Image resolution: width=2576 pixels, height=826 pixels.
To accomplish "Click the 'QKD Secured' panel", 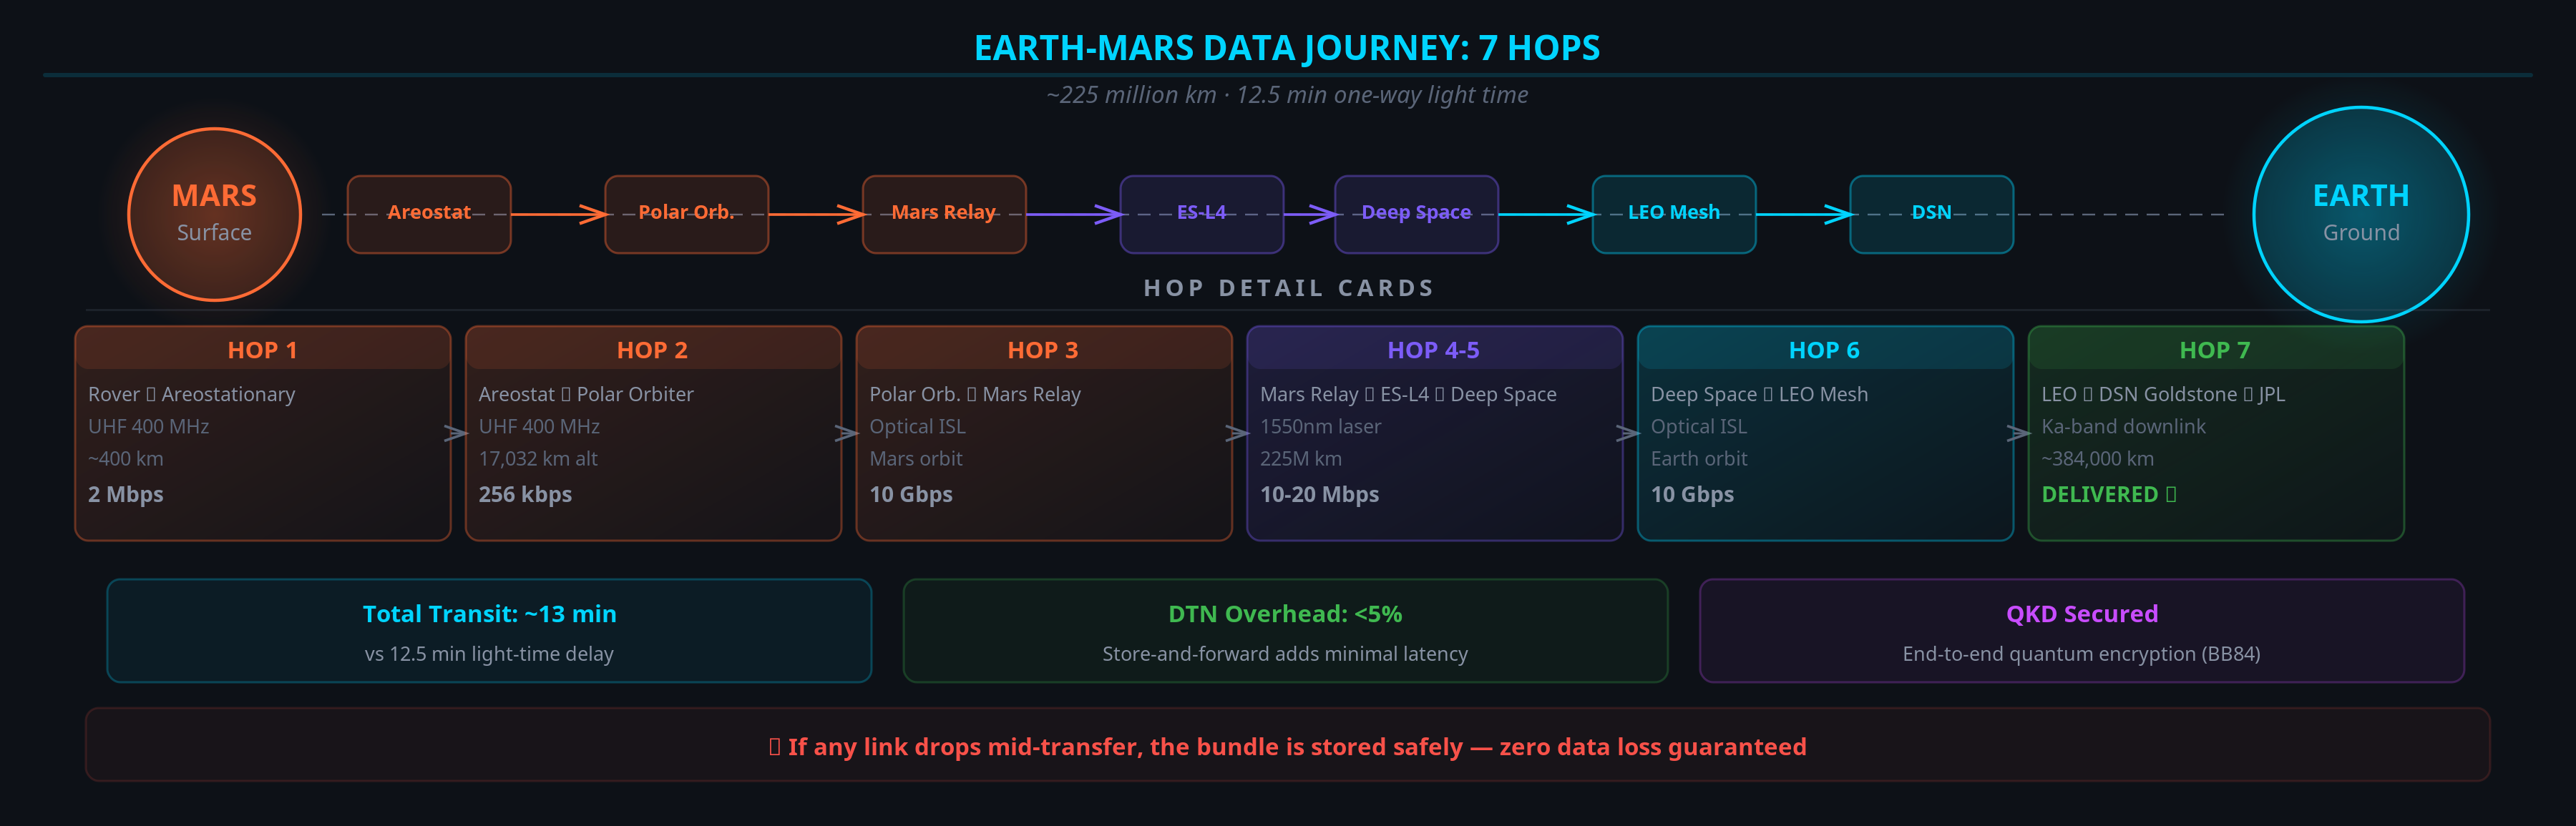I will tap(2082, 631).
